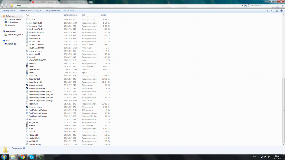
Task: Click the Action Center flag in tray
Action: pyautogui.click(x=266, y=157)
